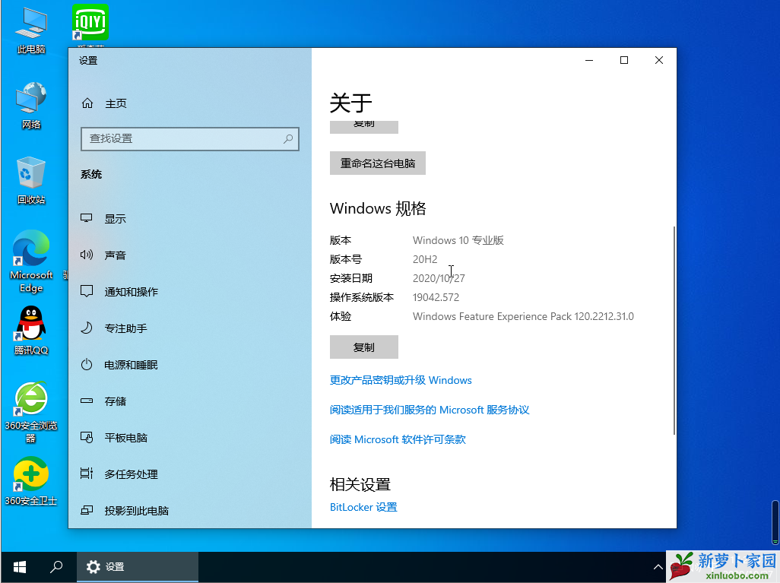
Task: Click the drive icon for 存储
Action: click(x=87, y=401)
